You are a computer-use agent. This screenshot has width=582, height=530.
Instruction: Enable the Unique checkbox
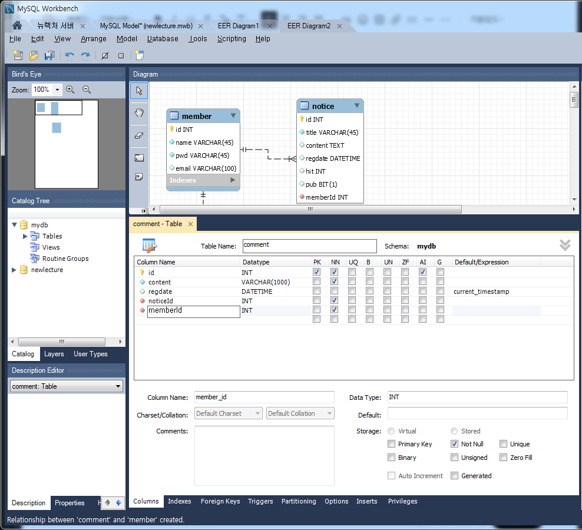click(x=503, y=444)
